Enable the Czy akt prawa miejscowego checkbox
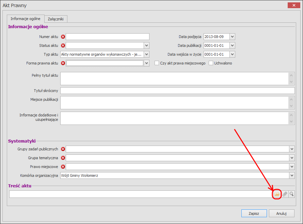The image size is (303, 224). point(157,63)
